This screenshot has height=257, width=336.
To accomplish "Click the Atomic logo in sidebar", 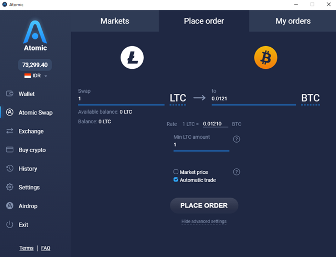I will 35,36.
